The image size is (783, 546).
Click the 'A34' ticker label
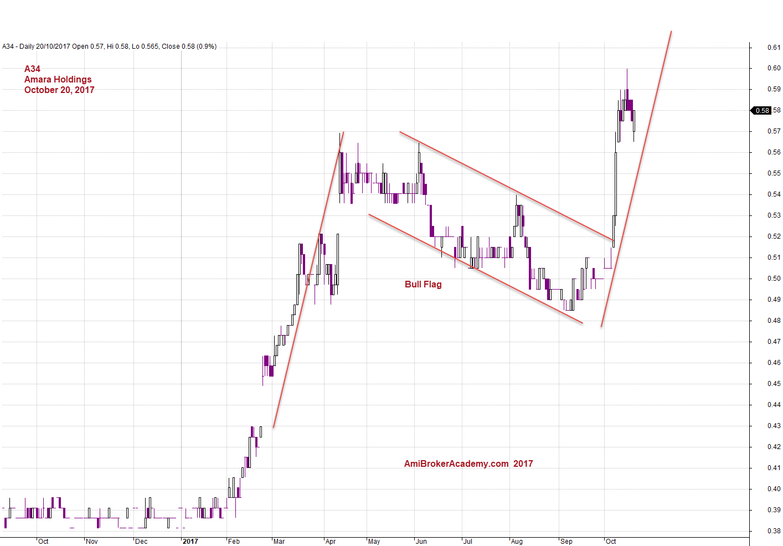(x=32, y=69)
